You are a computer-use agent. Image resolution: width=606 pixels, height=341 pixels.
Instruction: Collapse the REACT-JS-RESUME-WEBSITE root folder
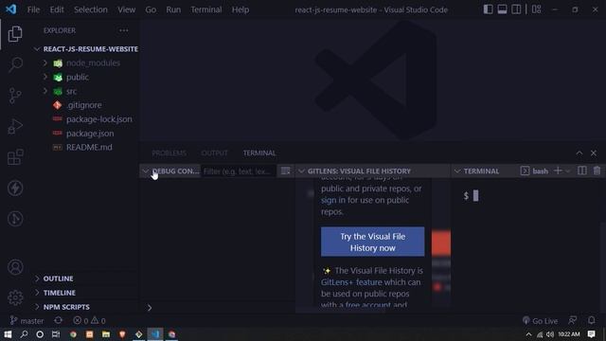[37, 48]
